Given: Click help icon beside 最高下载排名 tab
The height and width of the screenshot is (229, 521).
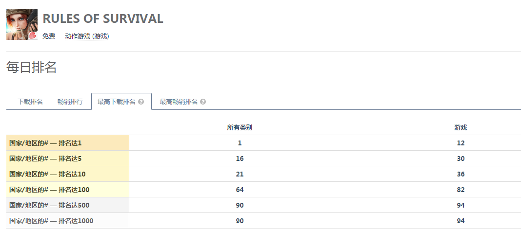Looking at the screenshot, I should click(x=141, y=102).
